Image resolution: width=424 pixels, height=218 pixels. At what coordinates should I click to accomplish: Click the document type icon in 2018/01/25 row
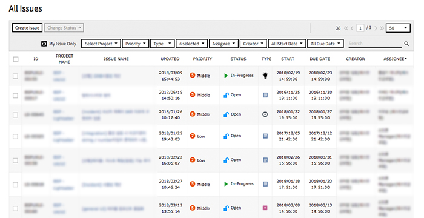point(265,136)
